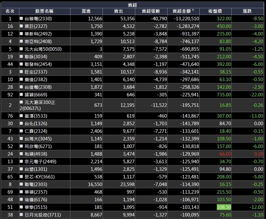Image resolution: width=266 pixels, height=219 pixels.
Task: Tick the 日月光投控(3711) checkbox
Action: coord(21,215)
